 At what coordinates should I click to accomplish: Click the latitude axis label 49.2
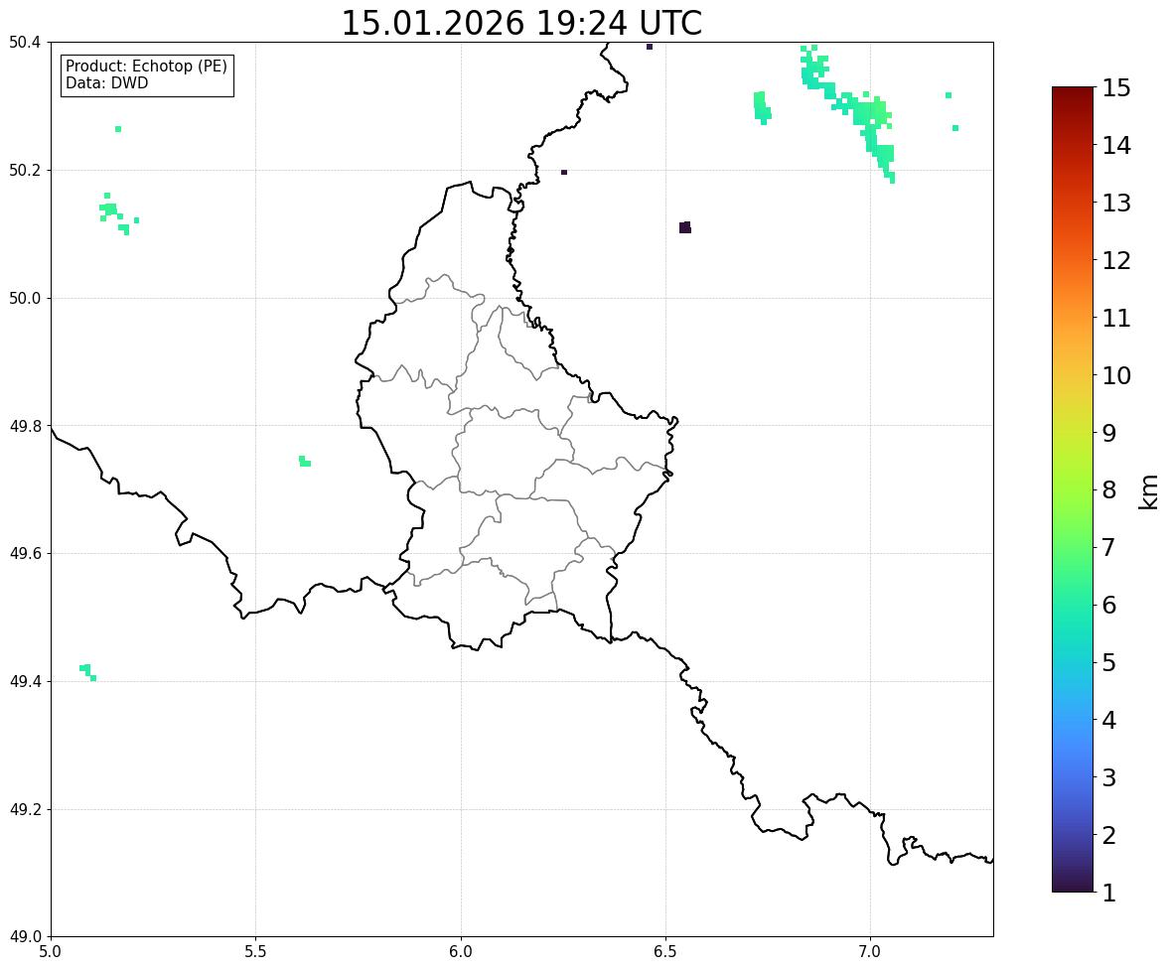26,809
